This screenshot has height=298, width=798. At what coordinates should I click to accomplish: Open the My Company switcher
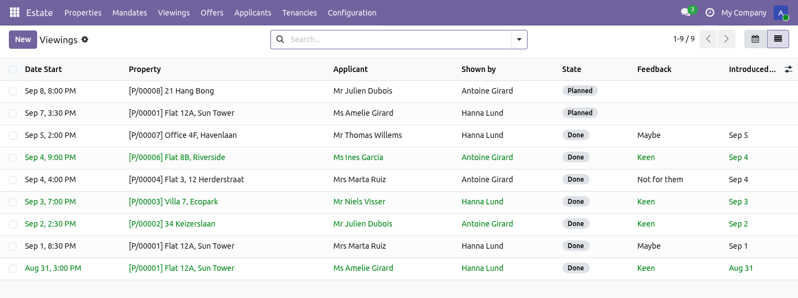(x=744, y=13)
